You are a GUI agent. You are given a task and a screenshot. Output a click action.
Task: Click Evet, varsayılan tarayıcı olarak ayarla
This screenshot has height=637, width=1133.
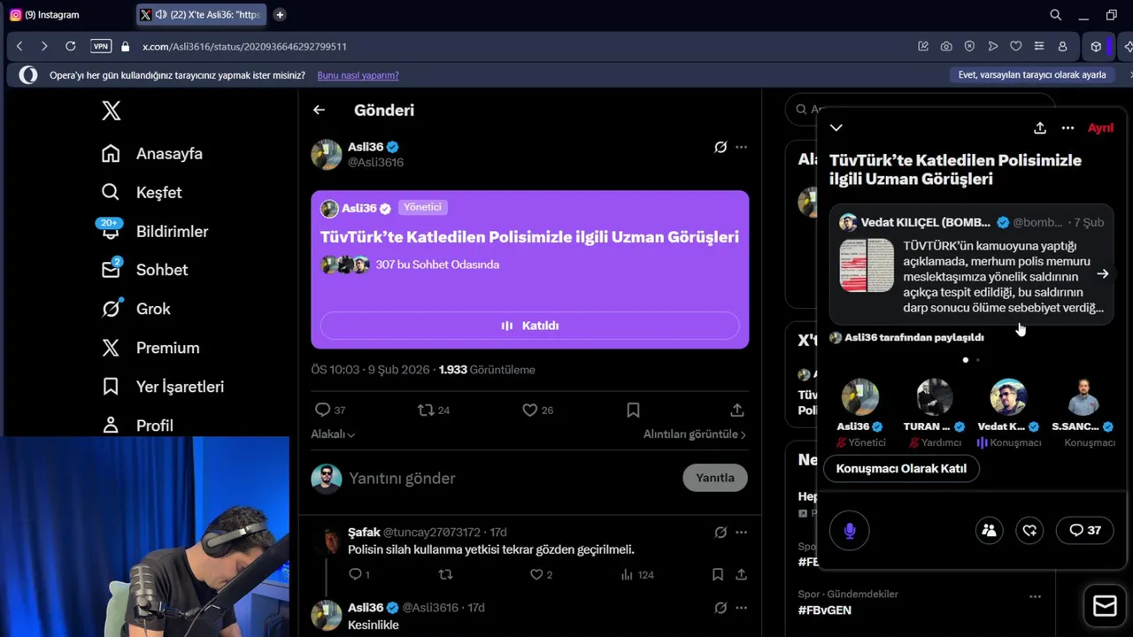(x=1032, y=75)
